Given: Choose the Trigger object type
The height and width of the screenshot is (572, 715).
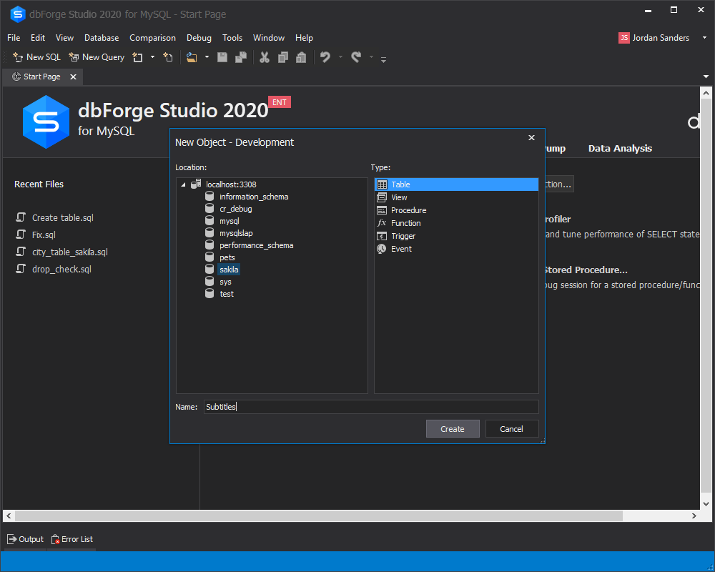Looking at the screenshot, I should coord(456,236).
